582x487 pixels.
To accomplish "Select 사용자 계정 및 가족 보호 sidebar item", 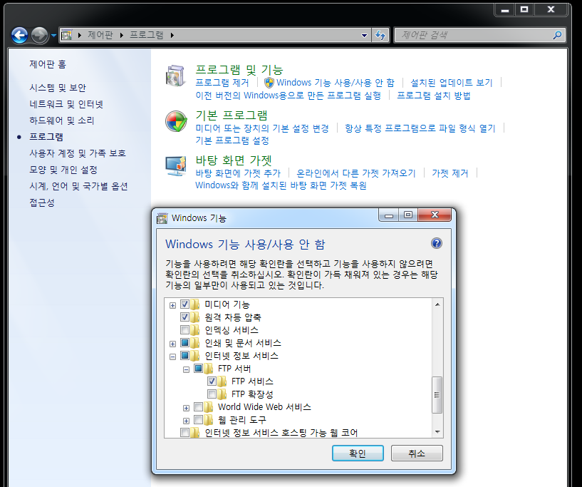I will [78, 153].
